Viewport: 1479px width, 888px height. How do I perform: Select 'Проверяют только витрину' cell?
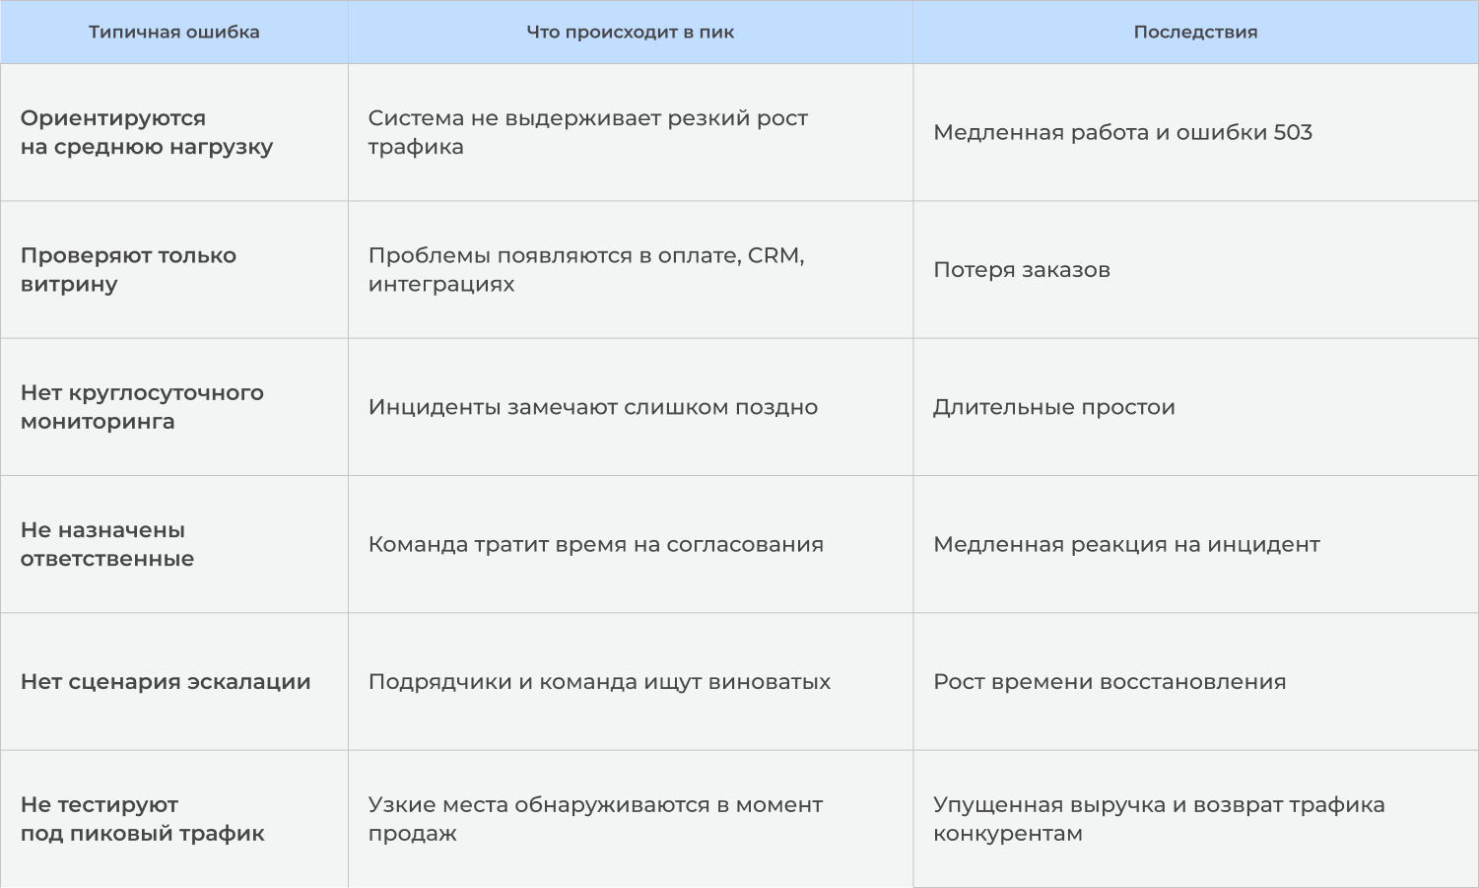(x=174, y=270)
